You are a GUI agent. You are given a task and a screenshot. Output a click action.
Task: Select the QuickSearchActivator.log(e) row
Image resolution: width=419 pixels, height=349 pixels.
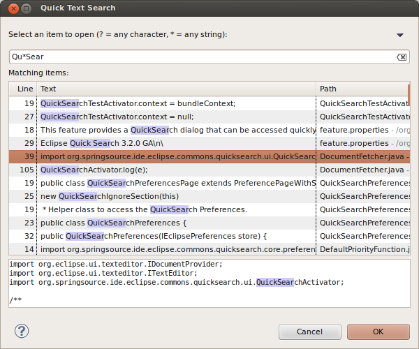[x=209, y=170]
